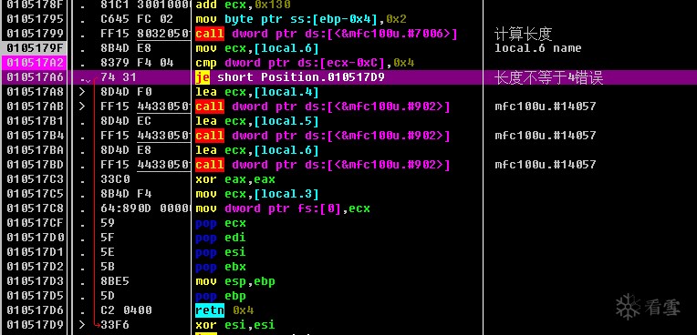Select address 010517D1
This screenshot has height=335, width=697.
[x=35, y=252]
